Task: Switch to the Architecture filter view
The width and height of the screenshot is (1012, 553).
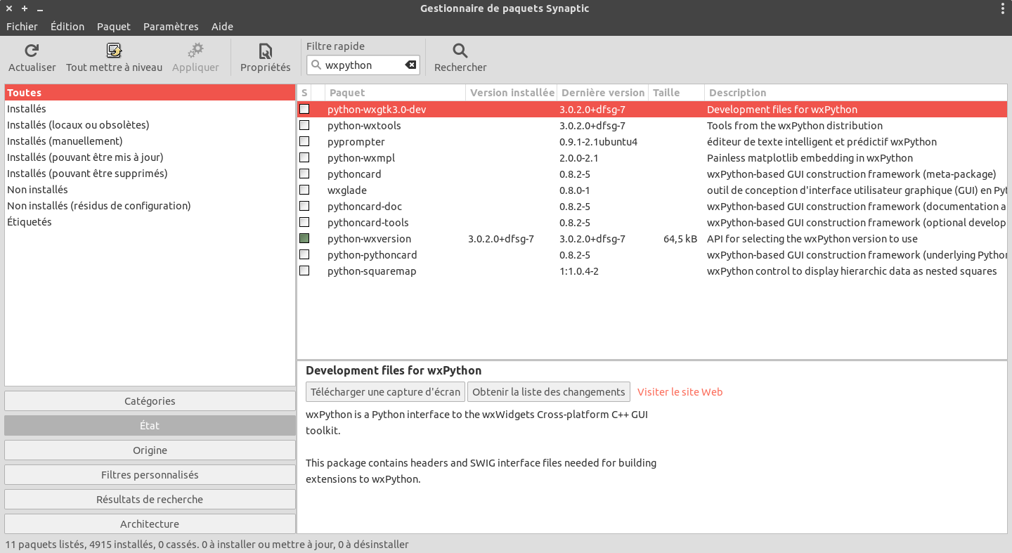Action: 150,524
